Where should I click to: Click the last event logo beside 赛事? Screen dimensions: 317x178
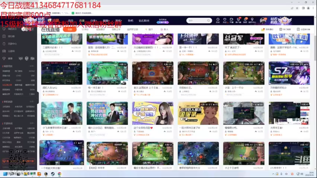[x=32, y=59]
